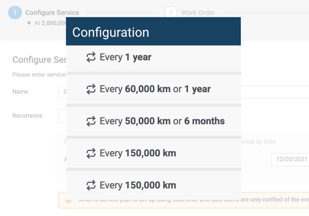The image size is (309, 216).
Task: Click the step 1 circle in the wizard
Action: [15, 13]
